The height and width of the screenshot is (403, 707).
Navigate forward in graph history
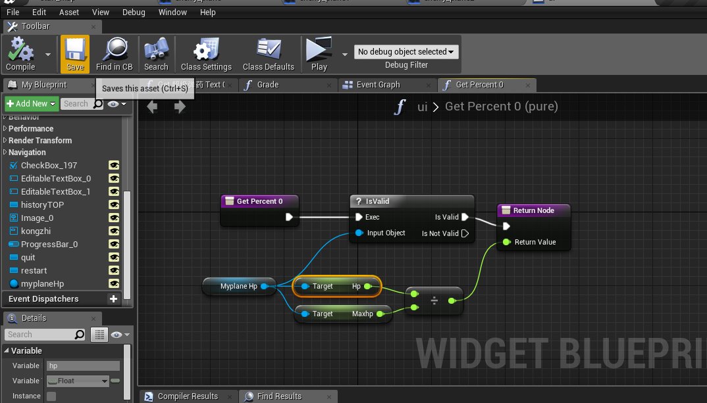(180, 107)
